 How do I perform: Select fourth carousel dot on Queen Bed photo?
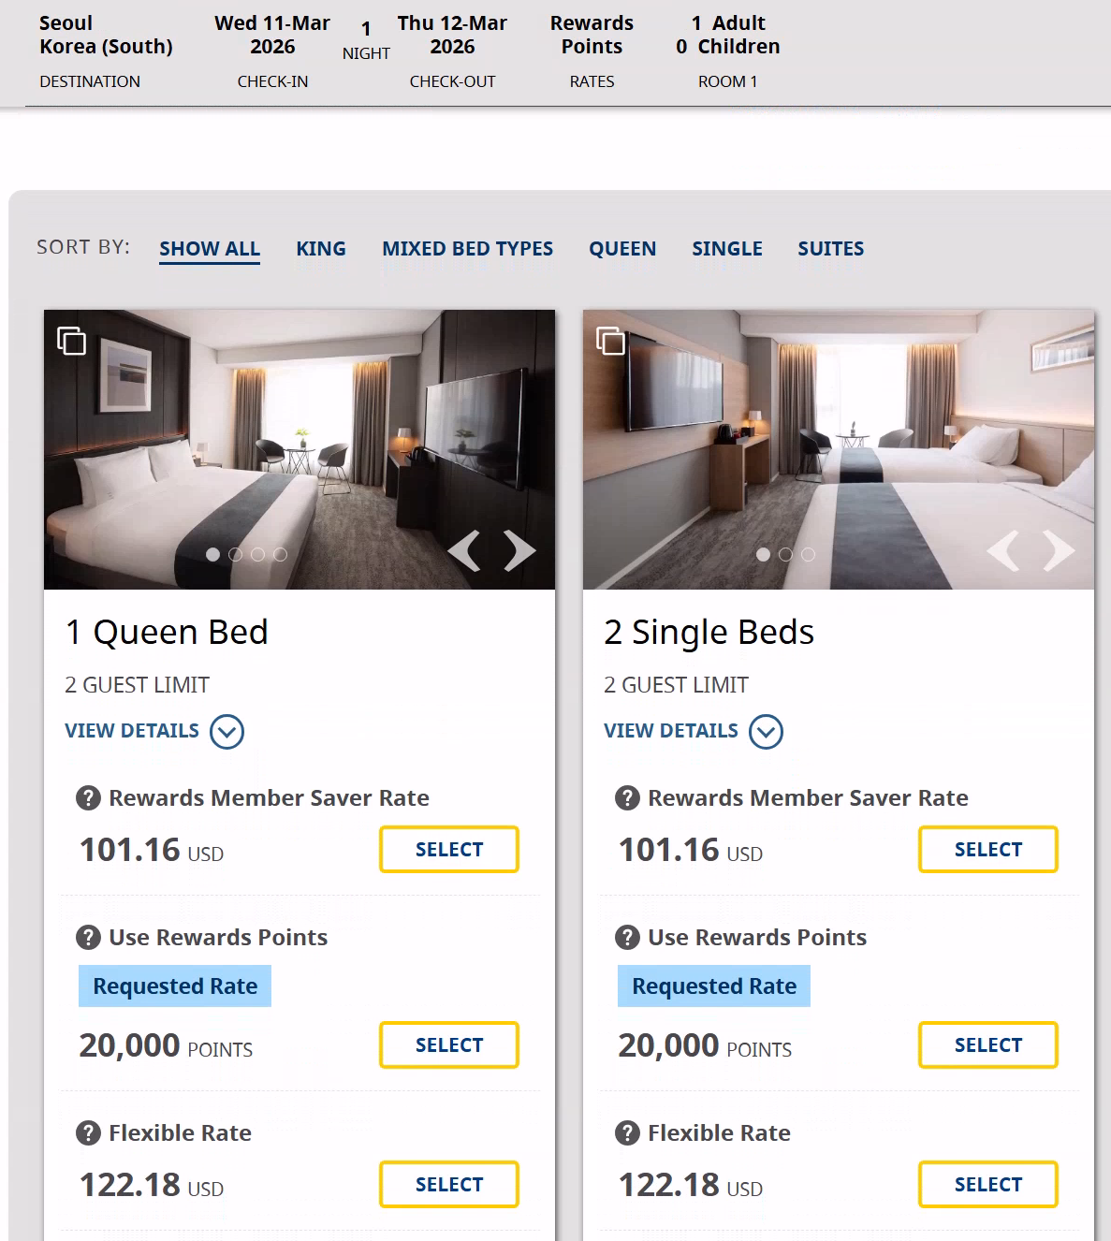(x=281, y=555)
